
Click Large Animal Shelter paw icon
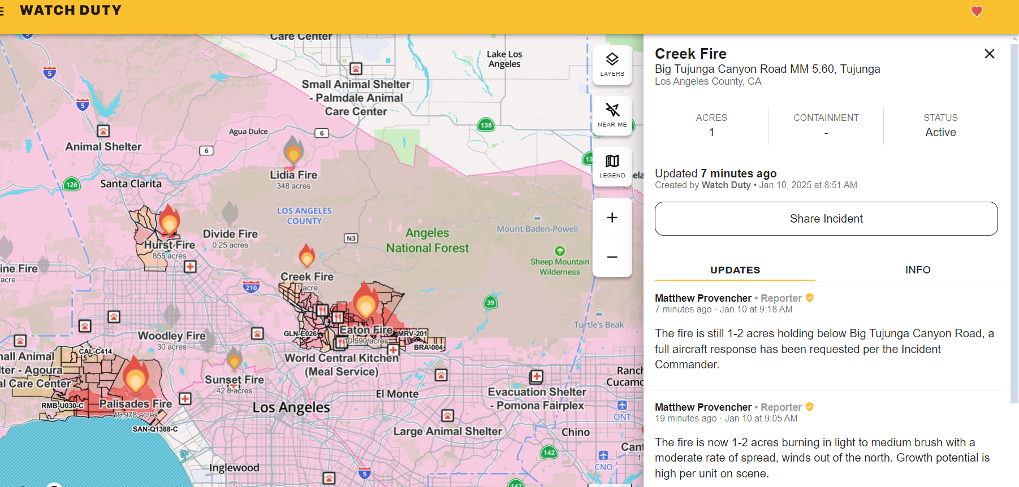pos(447,416)
